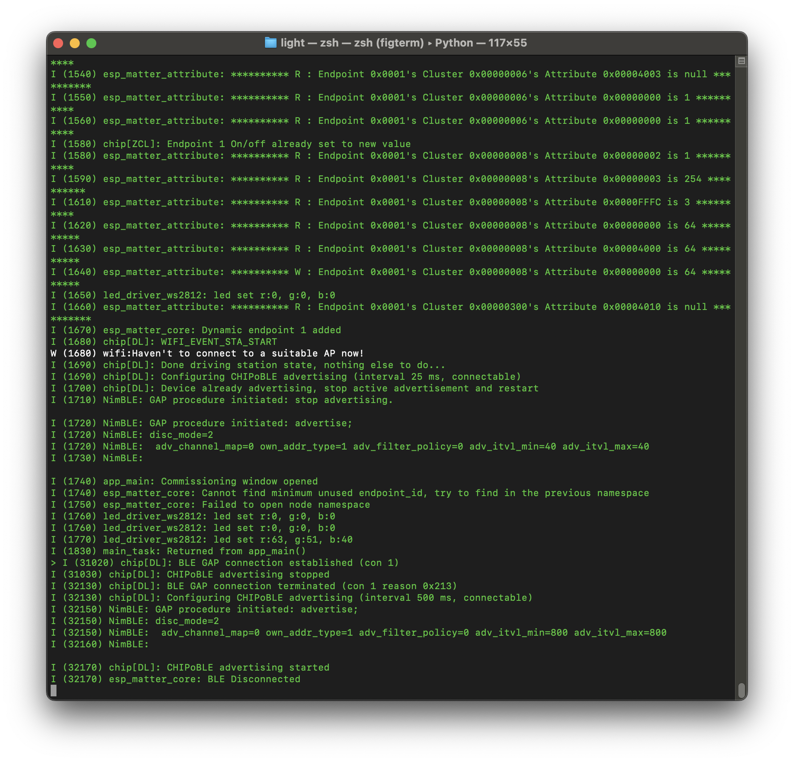
Task: Click the (1610) line 'Attribute 0x0000FFFC is 3'
Action: point(390,202)
